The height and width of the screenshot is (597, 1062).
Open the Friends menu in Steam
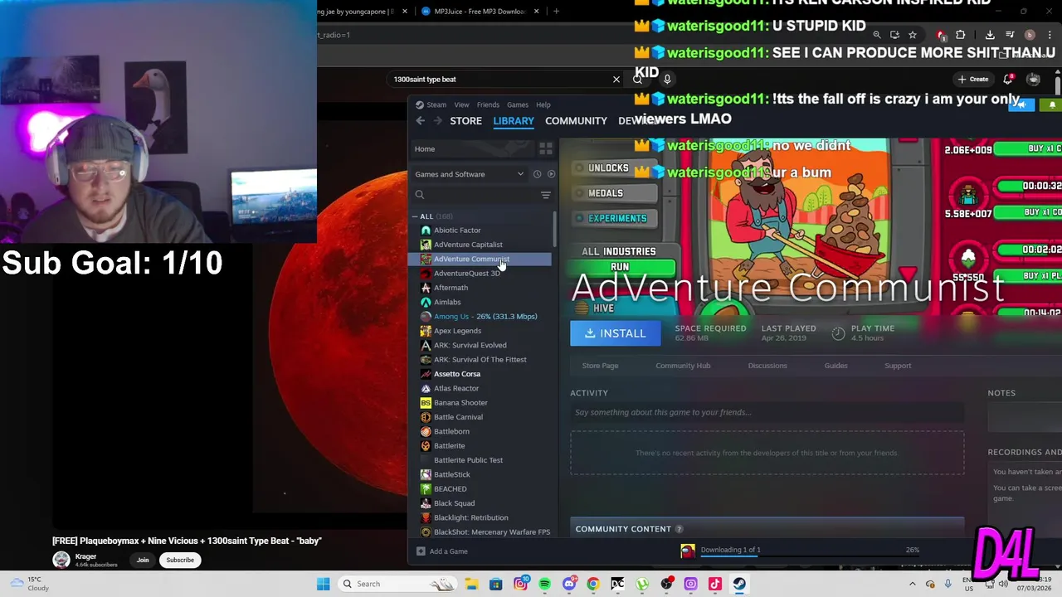(x=488, y=105)
